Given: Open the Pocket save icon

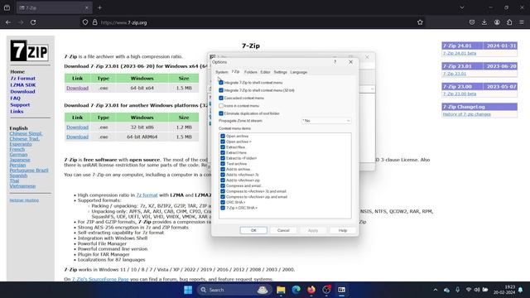Looking at the screenshot, I should coord(472,22).
